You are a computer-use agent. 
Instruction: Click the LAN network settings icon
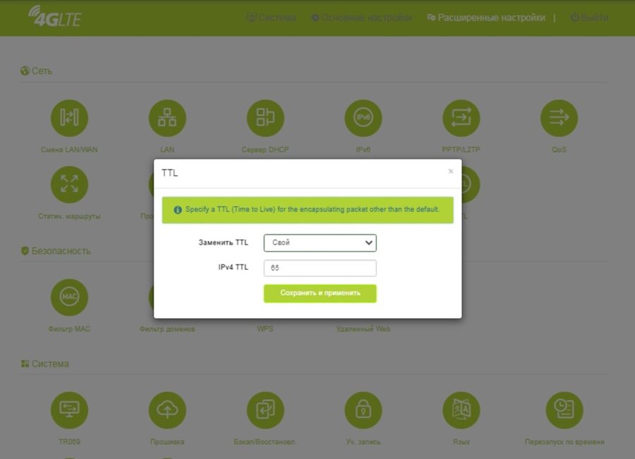click(x=167, y=118)
